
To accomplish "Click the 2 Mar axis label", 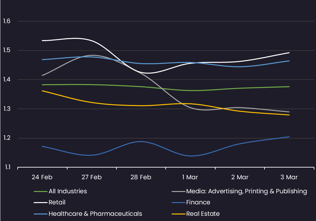I will [240, 177].
